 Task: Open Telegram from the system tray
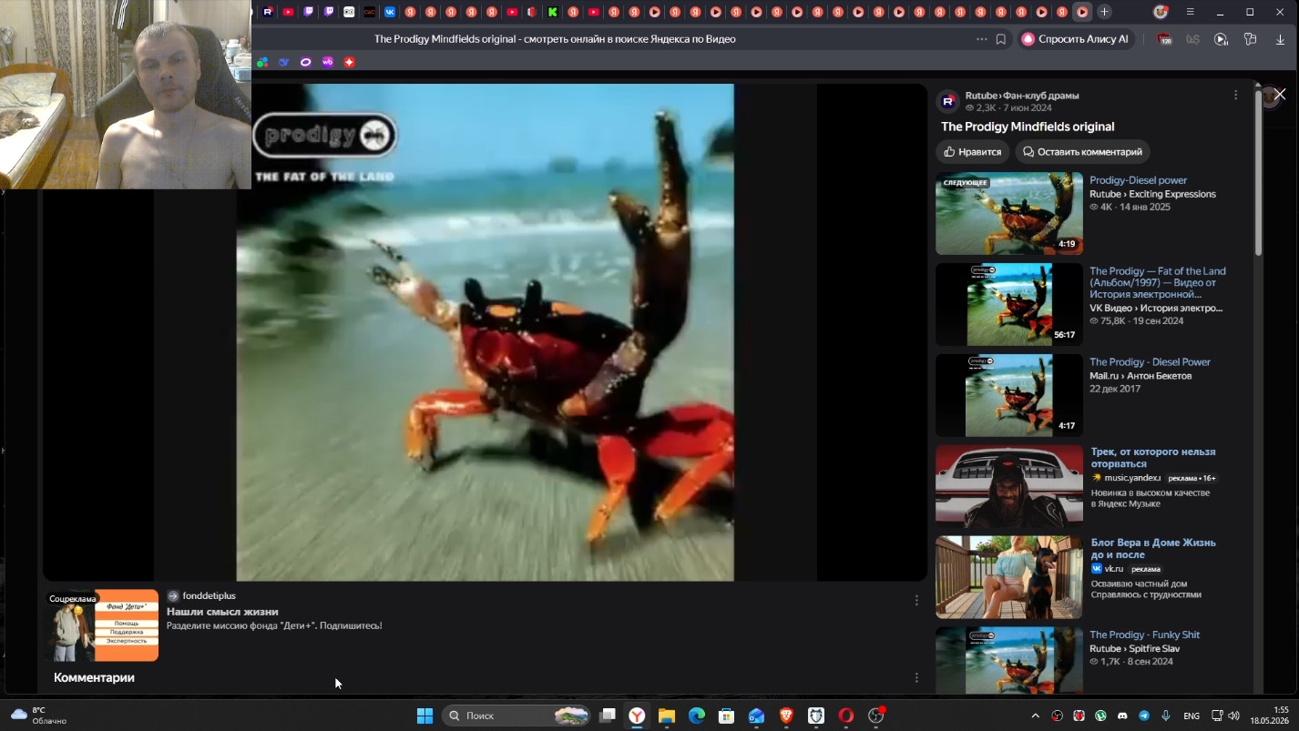click(1144, 716)
